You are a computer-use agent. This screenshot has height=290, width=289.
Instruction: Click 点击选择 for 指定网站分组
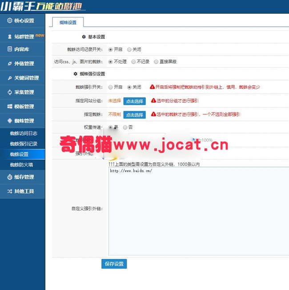point(134,101)
